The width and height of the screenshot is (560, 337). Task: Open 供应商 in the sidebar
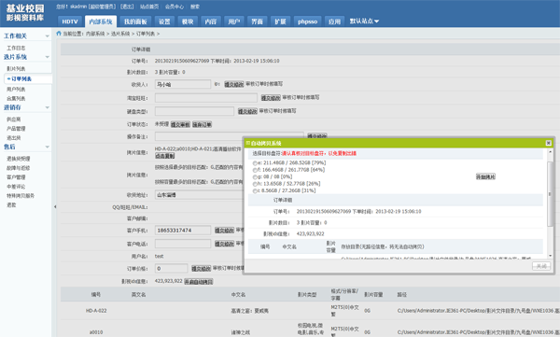click(14, 119)
